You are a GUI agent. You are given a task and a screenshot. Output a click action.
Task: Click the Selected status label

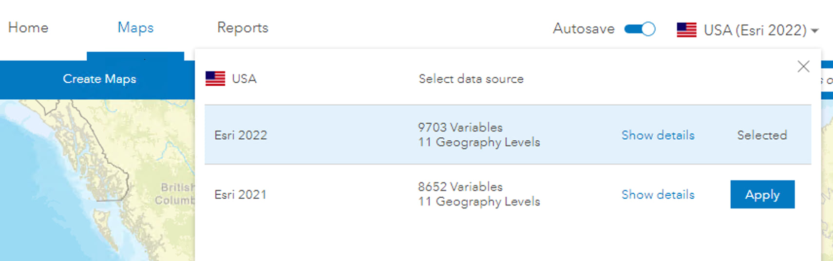coord(762,135)
